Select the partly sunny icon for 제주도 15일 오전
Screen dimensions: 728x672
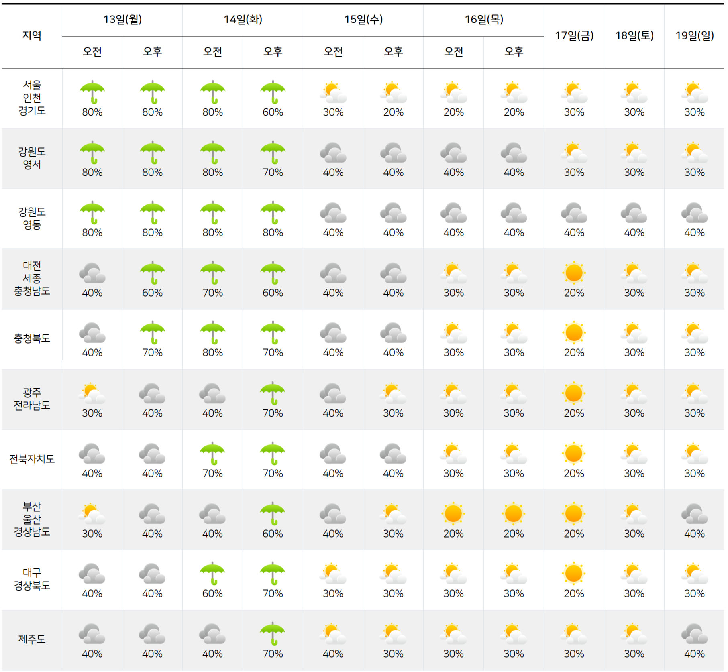tap(333, 634)
